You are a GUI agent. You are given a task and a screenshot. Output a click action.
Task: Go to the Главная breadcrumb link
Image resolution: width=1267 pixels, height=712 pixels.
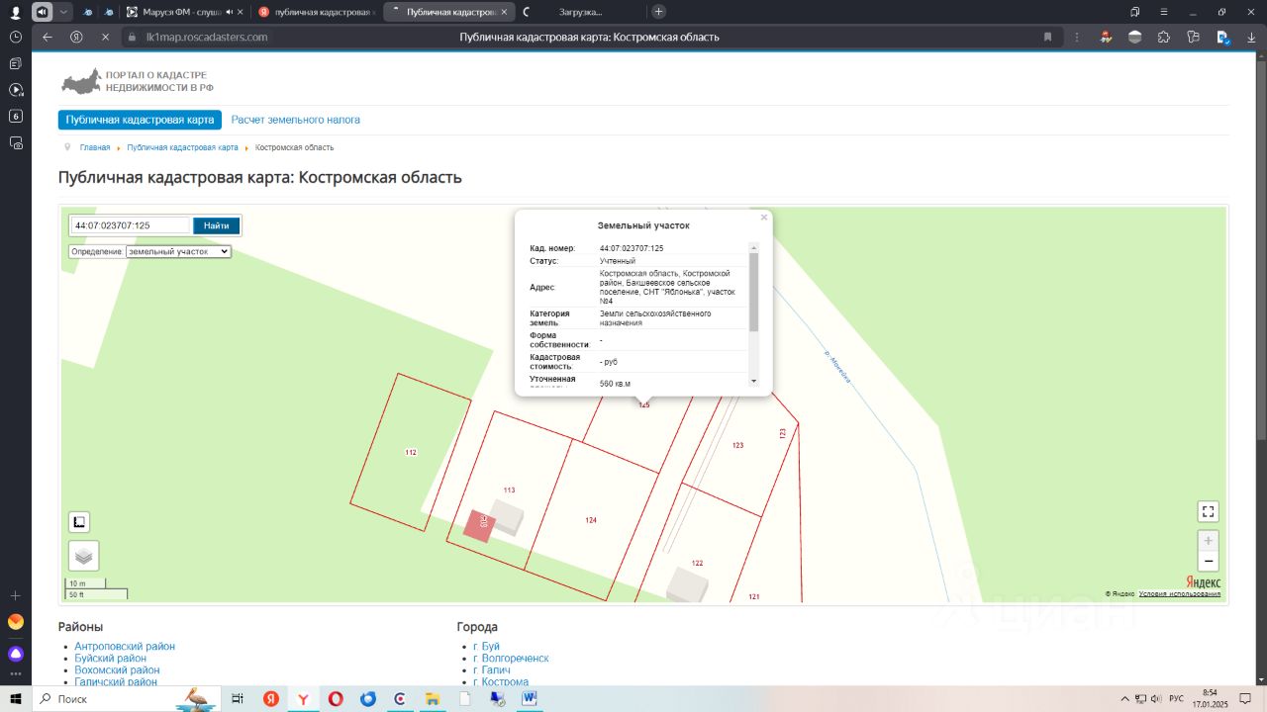tap(95, 147)
